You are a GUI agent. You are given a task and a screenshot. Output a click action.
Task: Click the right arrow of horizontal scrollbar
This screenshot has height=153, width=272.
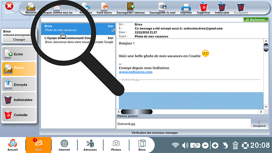point(261,112)
